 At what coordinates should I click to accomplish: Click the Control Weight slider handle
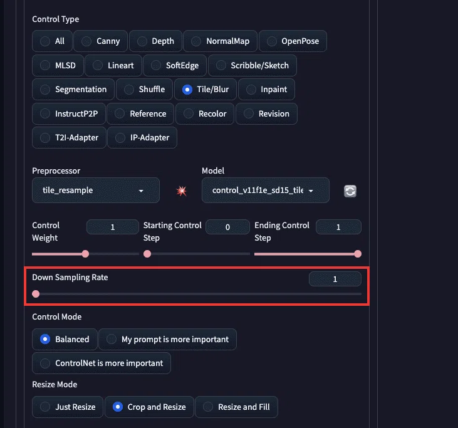tap(85, 254)
